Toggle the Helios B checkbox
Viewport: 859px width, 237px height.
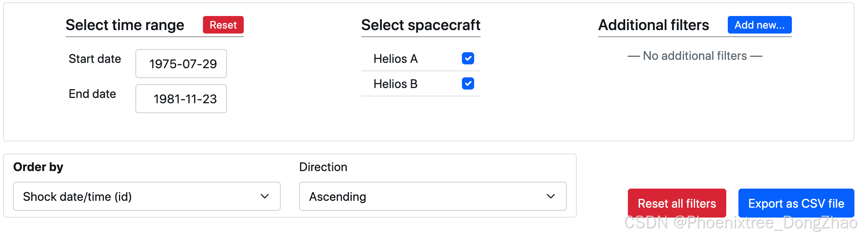[468, 83]
